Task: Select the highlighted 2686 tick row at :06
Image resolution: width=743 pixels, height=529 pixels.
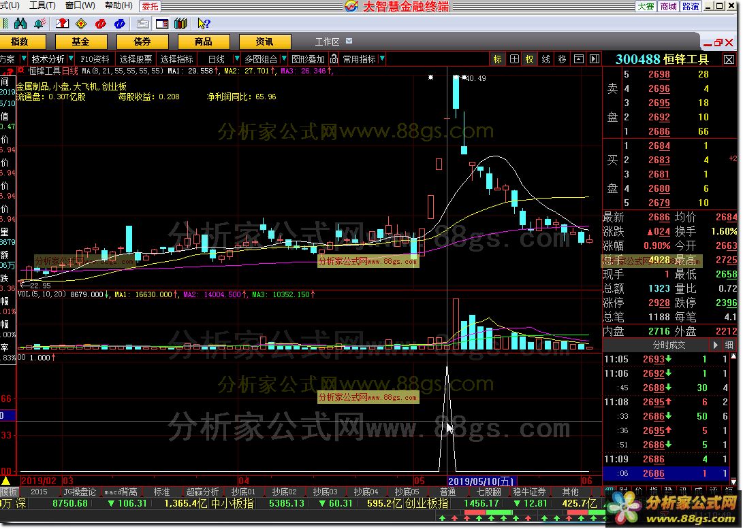Action: tap(668, 473)
